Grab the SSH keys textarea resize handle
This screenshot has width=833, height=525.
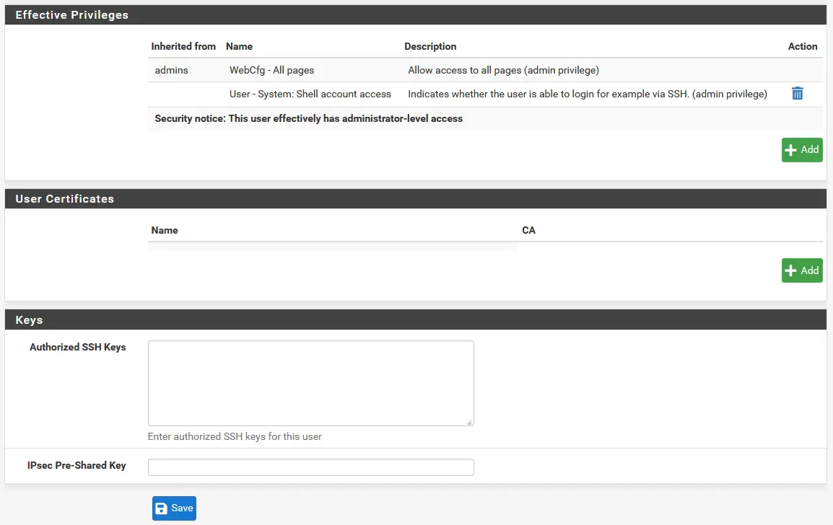coord(469,422)
